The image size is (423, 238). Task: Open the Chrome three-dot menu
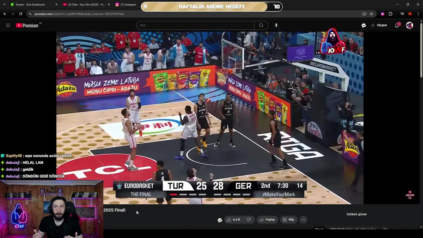pos(418,14)
